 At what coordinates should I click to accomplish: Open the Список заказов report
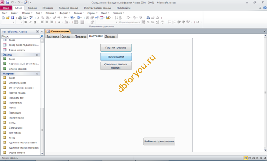coord(18,69)
